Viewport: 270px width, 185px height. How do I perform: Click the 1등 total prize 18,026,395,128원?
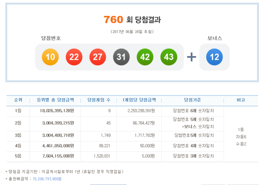pos(55,110)
